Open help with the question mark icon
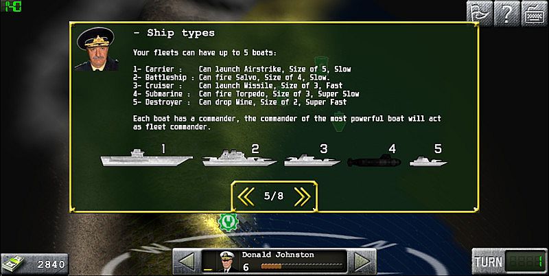 click(x=506, y=13)
